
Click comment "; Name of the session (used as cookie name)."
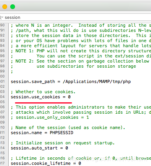pos(68,127)
